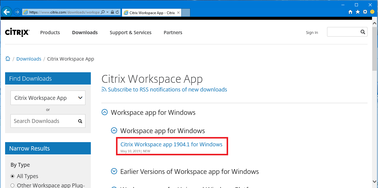Open the browser Home icon
The image size is (378, 188).
click(350, 12)
